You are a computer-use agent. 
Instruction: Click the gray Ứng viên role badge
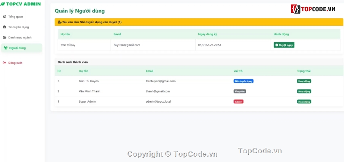(240, 91)
